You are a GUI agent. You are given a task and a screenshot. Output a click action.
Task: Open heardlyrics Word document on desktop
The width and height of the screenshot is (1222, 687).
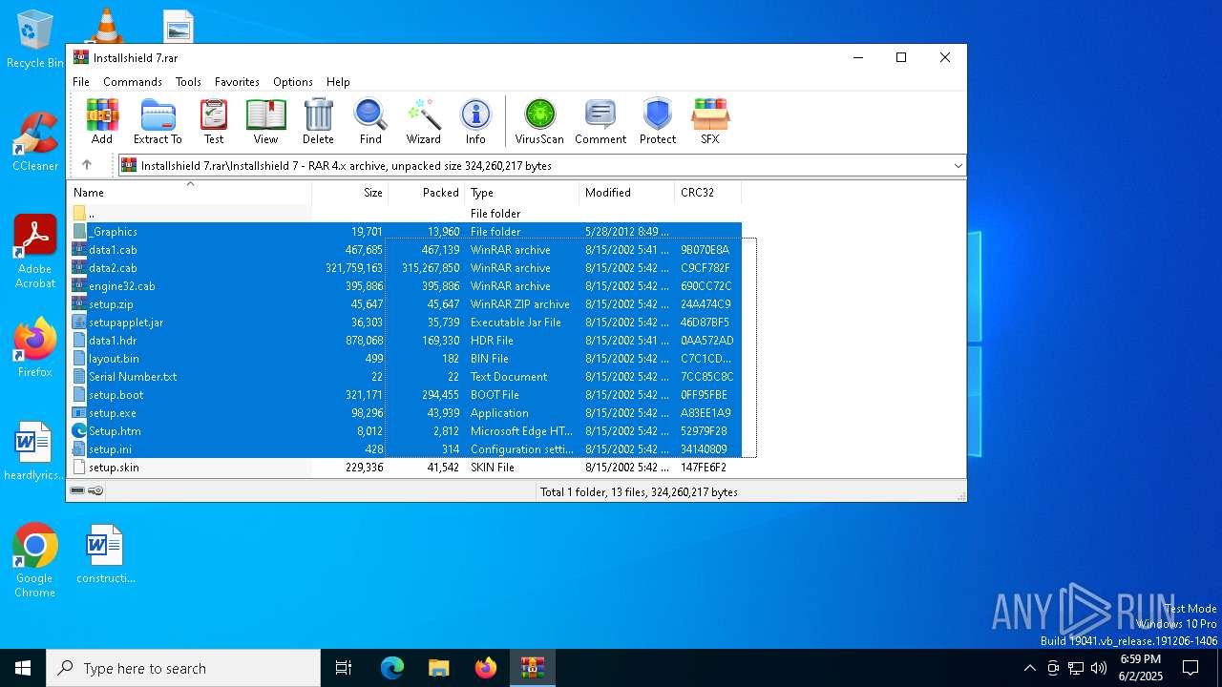click(33, 451)
